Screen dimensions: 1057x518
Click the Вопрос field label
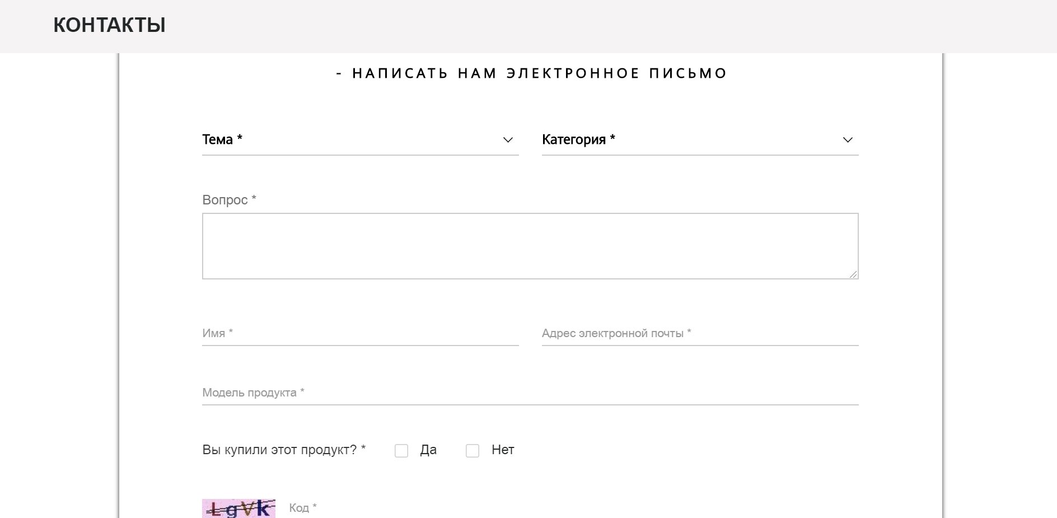click(x=229, y=200)
